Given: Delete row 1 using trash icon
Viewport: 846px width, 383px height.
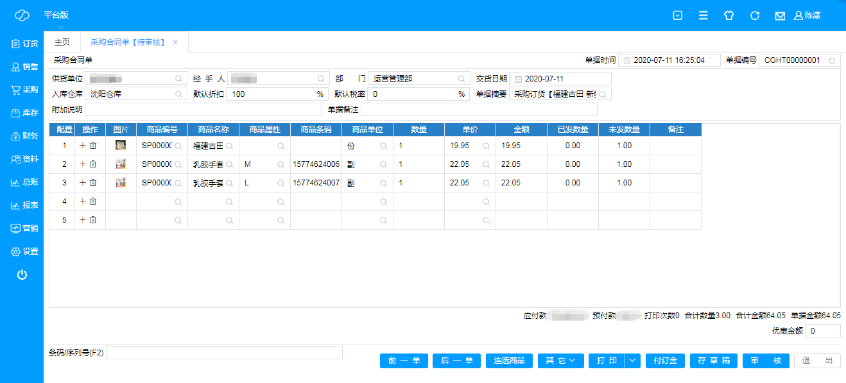Looking at the screenshot, I should [93, 146].
